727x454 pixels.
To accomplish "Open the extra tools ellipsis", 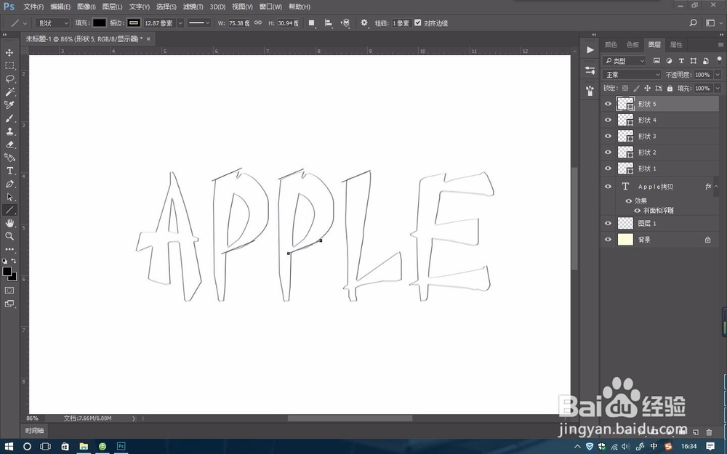I will (9, 249).
